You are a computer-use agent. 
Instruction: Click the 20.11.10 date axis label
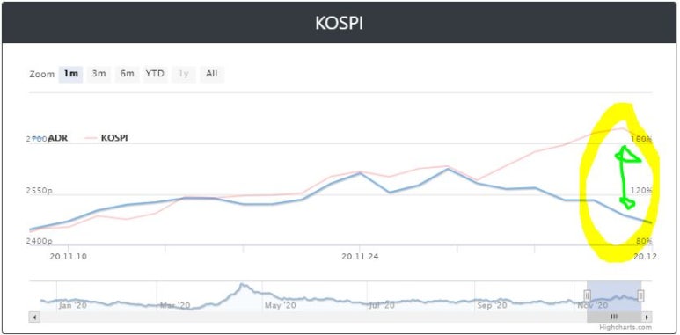click(x=68, y=256)
